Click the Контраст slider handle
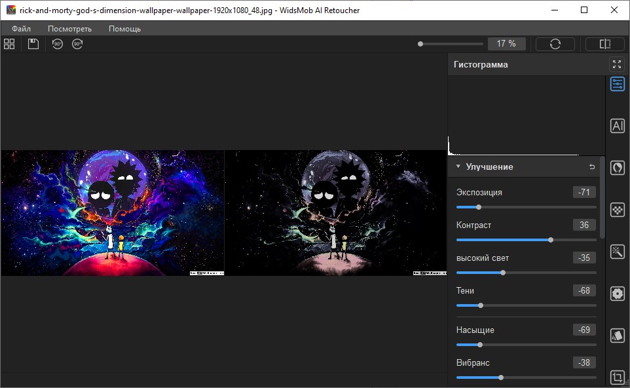Screen dimensions: 630x388 tap(551, 240)
